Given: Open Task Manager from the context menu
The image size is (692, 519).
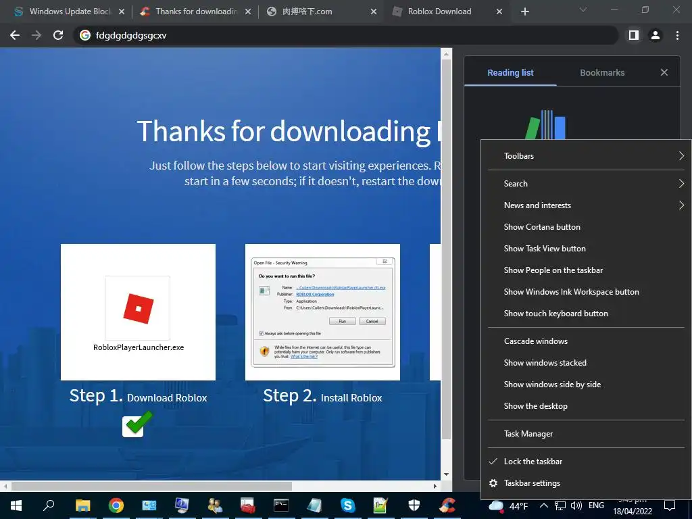Looking at the screenshot, I should click(x=586, y=434).
